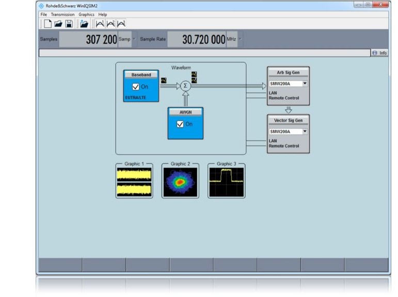
Task: Click the Sample Rate value field 30.720 000
Action: click(197, 39)
